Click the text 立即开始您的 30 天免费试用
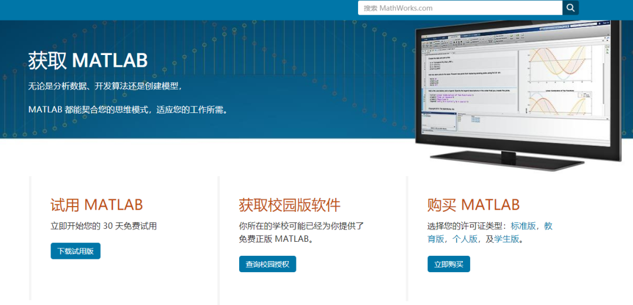Image resolution: width=633 pixels, height=305 pixels. [103, 226]
